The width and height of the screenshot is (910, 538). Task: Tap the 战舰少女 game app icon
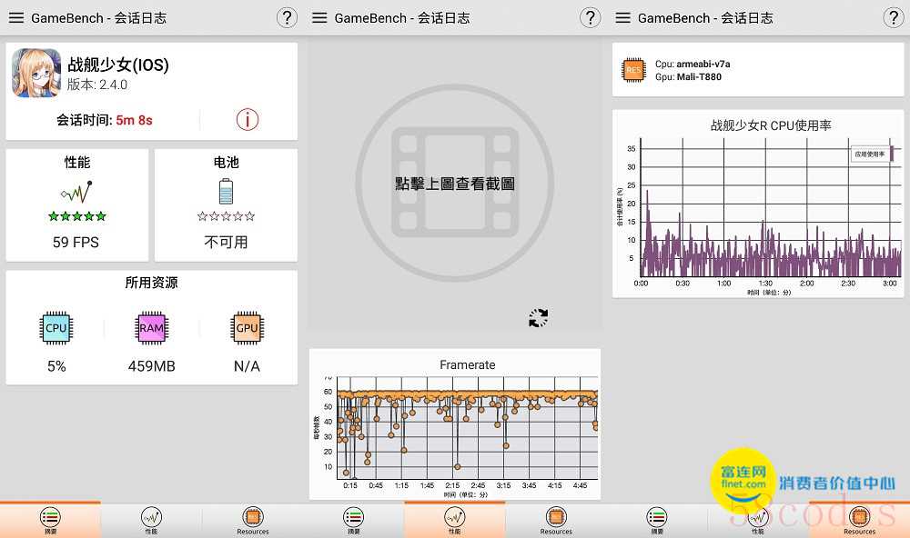click(36, 73)
